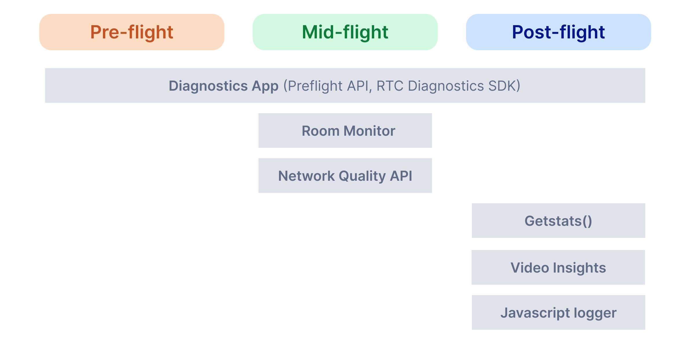Select the Javascript logger box
Image resolution: width=691 pixels, height=343 pixels.
click(x=559, y=312)
